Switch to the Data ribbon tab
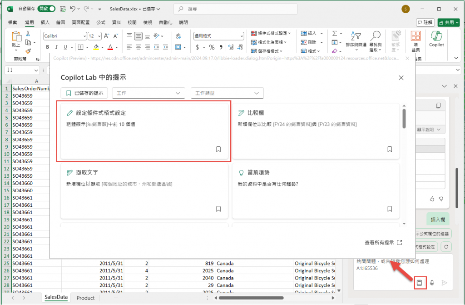The image size is (465, 305). (116, 22)
